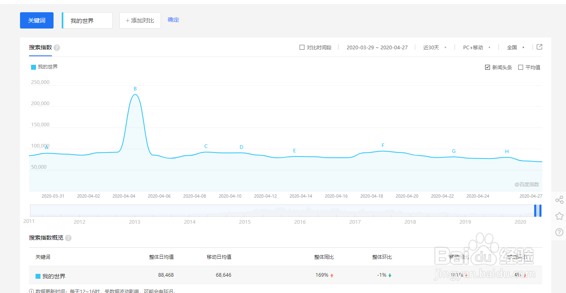The width and height of the screenshot is (566, 293).
Task: Click news marker G on the chart
Action: 454,151
